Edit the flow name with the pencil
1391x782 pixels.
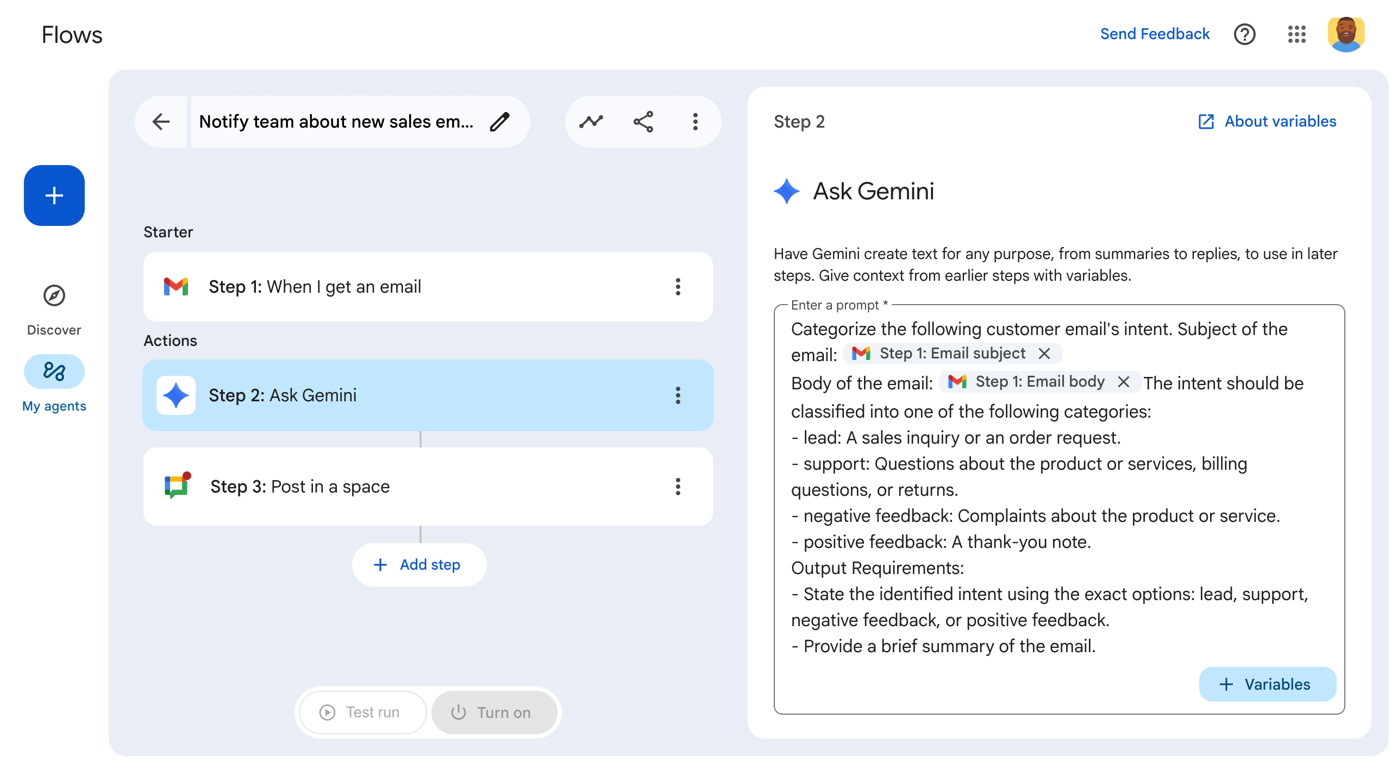pyautogui.click(x=500, y=122)
